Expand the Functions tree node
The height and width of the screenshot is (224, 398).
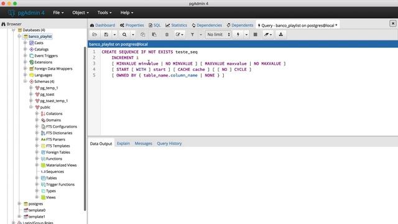pos(37,159)
